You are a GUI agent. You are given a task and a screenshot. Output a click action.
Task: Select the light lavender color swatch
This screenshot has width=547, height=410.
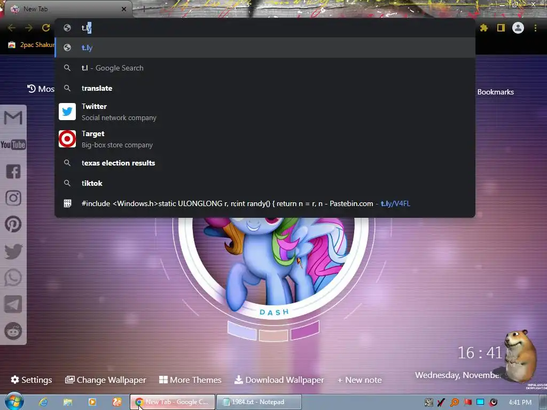point(242,330)
